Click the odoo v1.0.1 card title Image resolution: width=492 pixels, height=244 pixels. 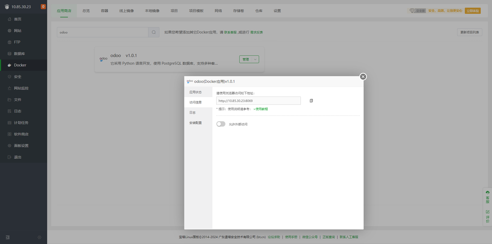point(124,55)
